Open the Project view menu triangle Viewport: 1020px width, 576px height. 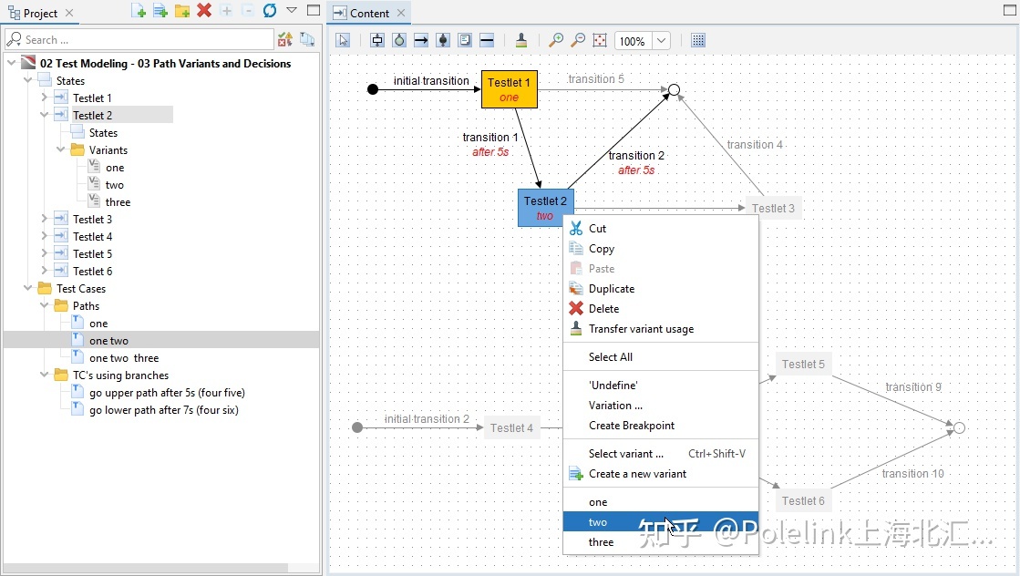click(292, 10)
